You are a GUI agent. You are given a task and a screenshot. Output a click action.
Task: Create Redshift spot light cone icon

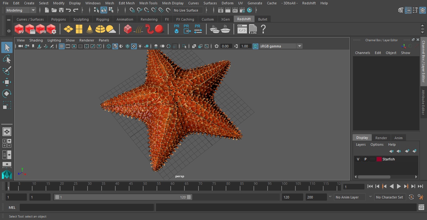point(90,29)
